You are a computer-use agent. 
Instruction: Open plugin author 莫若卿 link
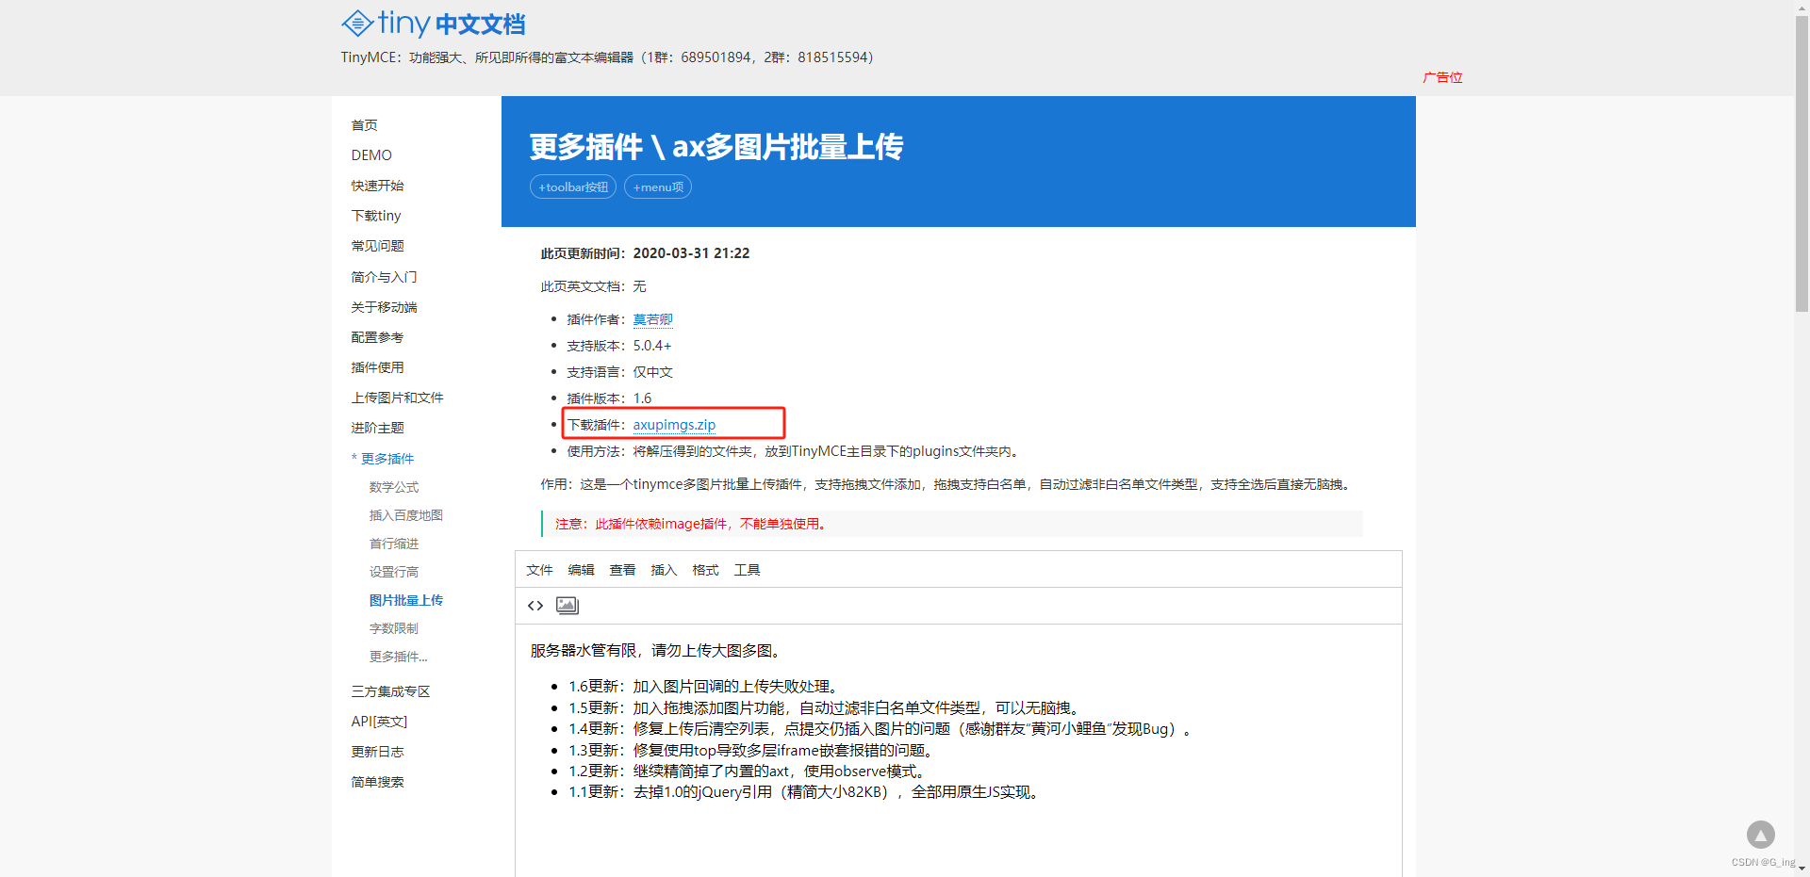point(652,319)
